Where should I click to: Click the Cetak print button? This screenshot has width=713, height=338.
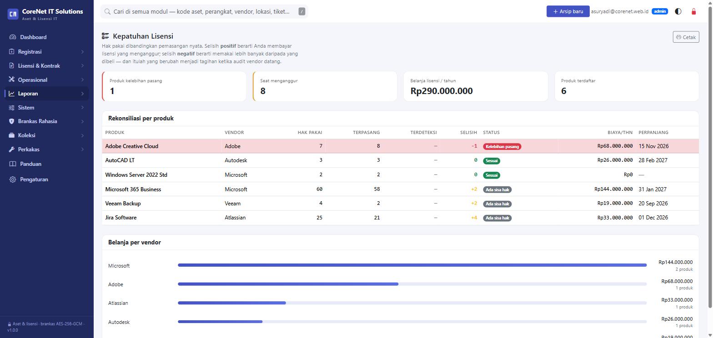click(x=686, y=37)
